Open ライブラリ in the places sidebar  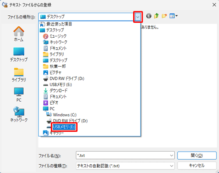coord(19,75)
